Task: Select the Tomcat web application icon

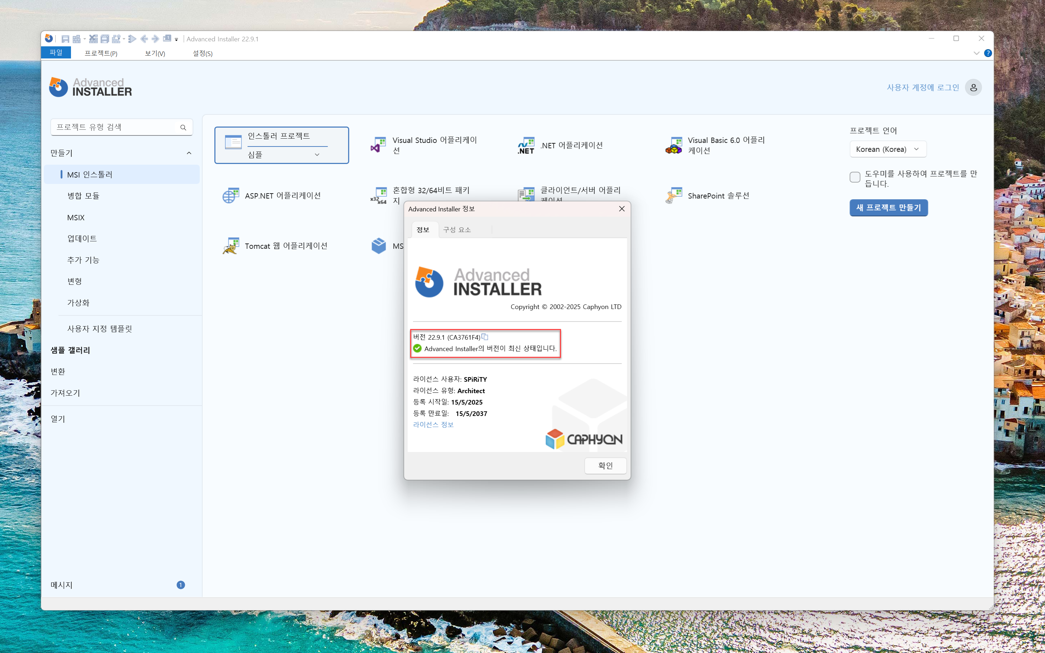Action: tap(231, 246)
